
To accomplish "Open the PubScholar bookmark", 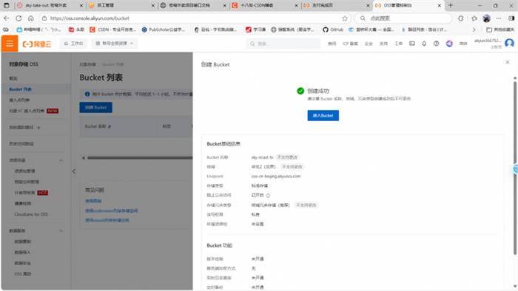I will point(163,30).
